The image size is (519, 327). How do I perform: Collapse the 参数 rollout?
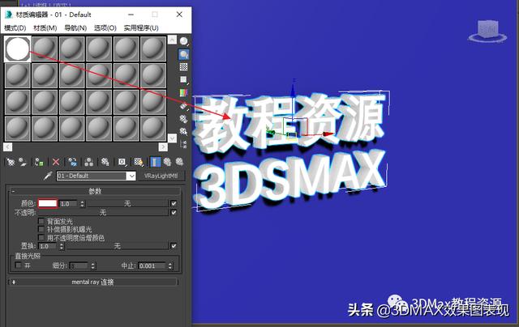point(95,191)
